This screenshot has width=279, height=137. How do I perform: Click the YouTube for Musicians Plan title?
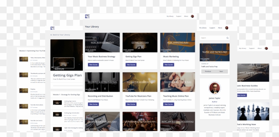click(x=138, y=96)
